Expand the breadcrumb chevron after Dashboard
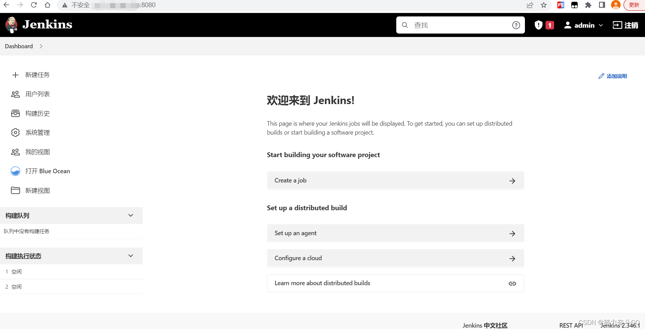The height and width of the screenshot is (329, 645). click(41, 46)
